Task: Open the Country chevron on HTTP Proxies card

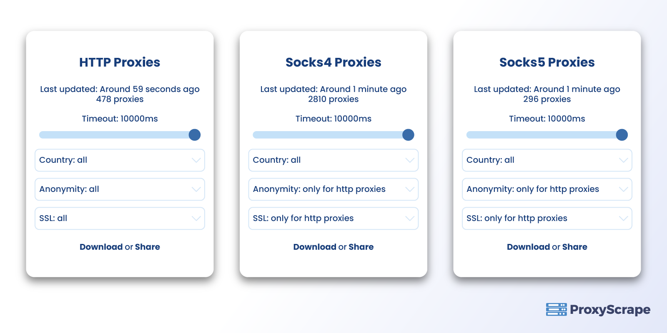Action: (x=196, y=160)
